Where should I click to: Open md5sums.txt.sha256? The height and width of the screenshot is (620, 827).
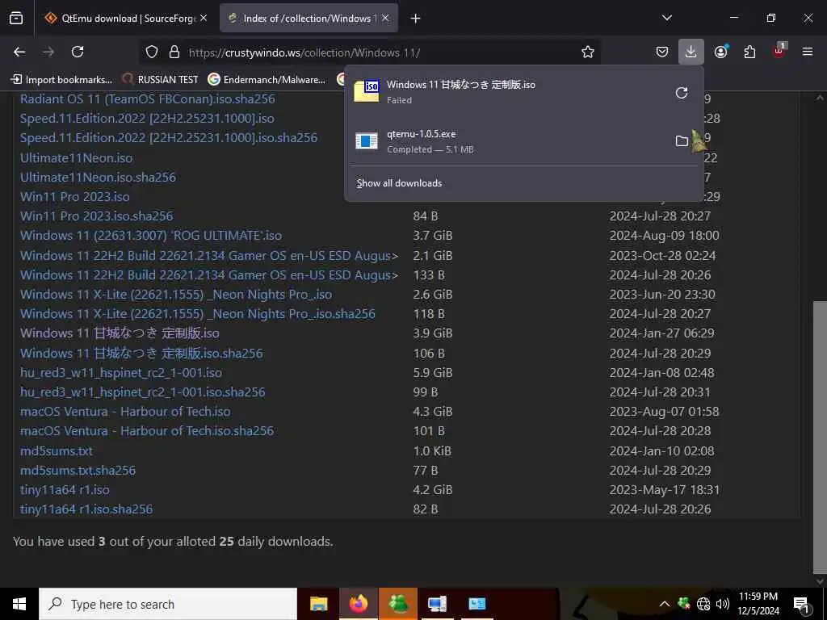78,471
